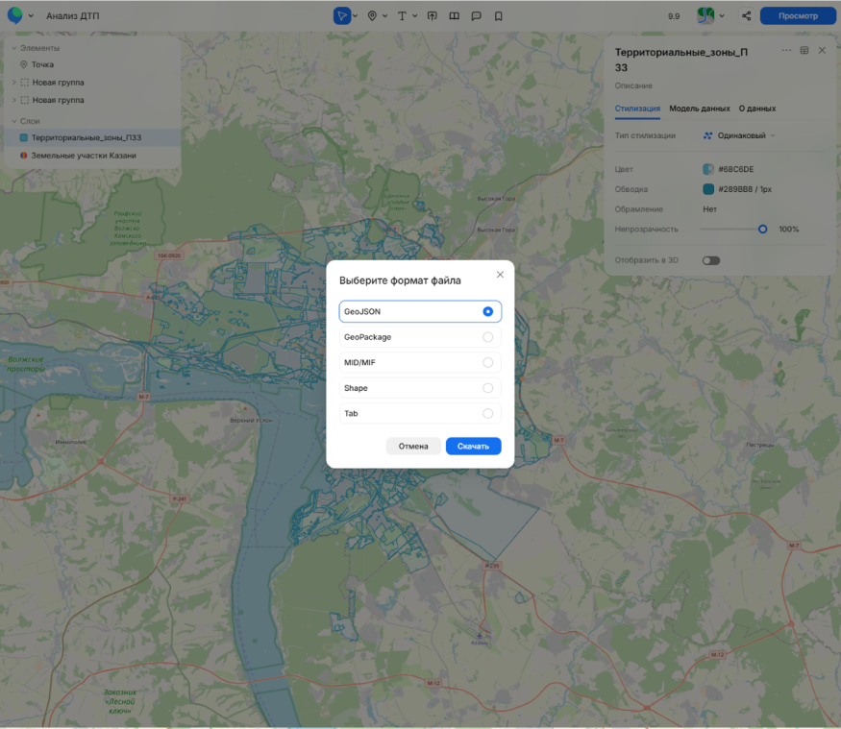Screen dimensions: 841x729
Task: Select Земельные участки Казани layer
Action: [x=83, y=156]
